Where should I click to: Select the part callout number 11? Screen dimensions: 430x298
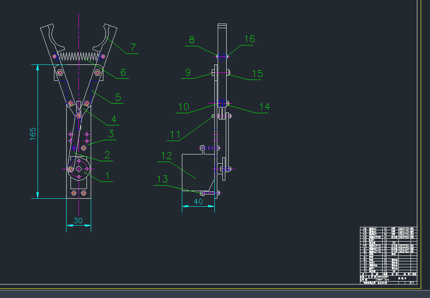click(x=175, y=135)
